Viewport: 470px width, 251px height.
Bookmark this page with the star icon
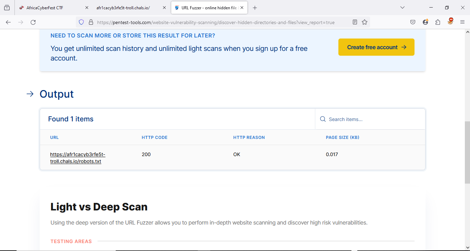tap(365, 22)
